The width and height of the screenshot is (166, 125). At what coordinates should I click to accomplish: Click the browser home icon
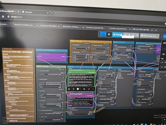[x=3, y=16]
